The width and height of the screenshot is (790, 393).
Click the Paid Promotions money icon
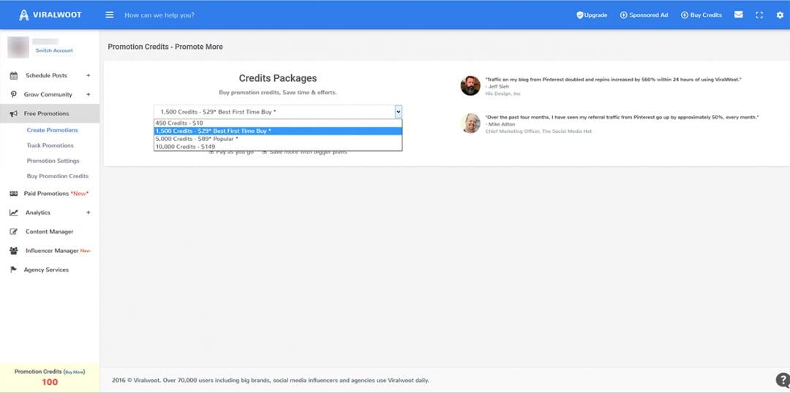point(14,194)
